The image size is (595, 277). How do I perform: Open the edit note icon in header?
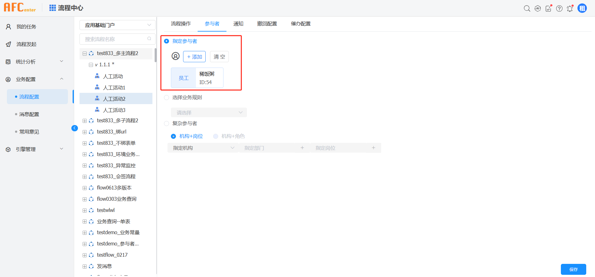point(548,8)
